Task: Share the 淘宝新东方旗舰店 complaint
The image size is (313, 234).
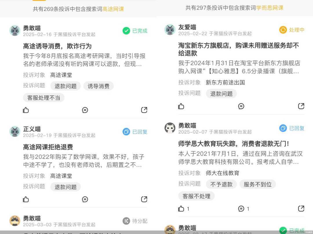Action: pyautogui.click(x=301, y=106)
